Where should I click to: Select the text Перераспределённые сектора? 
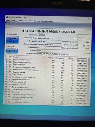pyautogui.click(x=24, y=67)
